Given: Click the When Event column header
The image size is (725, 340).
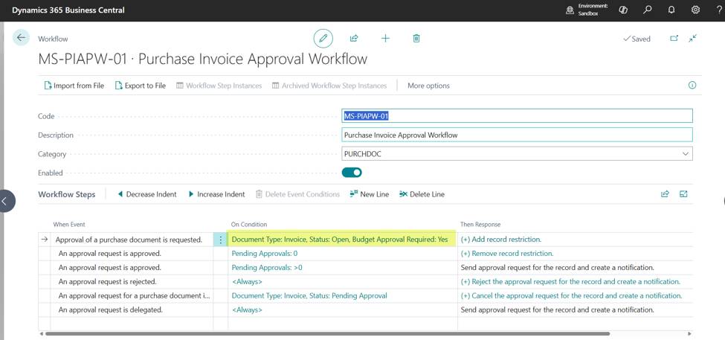Looking at the screenshot, I should (x=69, y=225).
